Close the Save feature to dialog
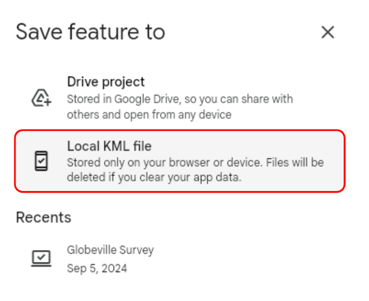 327,32
